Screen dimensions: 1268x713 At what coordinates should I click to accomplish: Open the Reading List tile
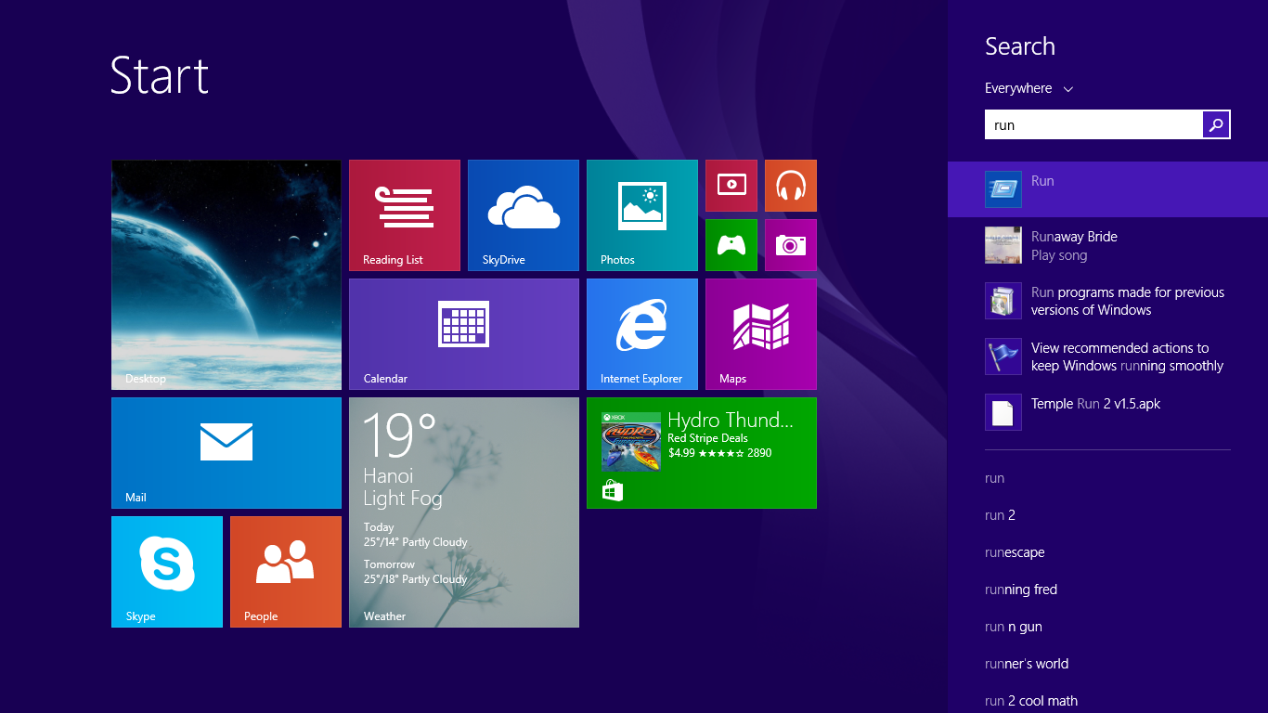click(x=405, y=215)
